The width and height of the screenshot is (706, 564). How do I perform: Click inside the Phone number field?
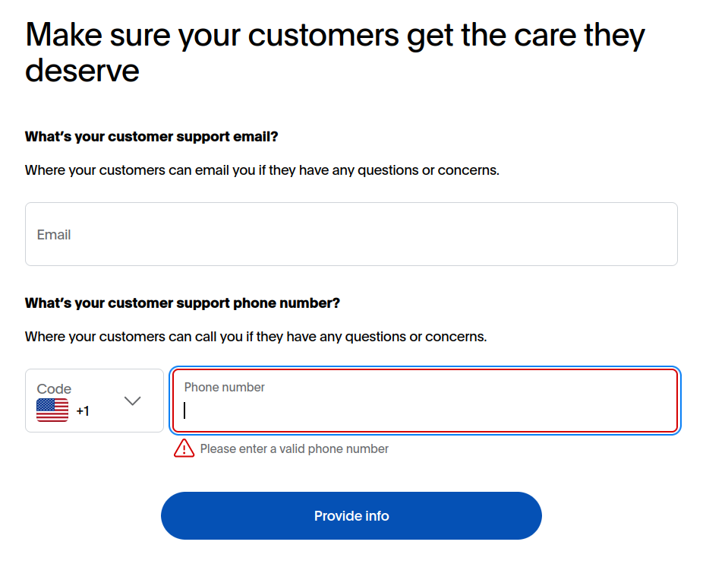coord(425,401)
